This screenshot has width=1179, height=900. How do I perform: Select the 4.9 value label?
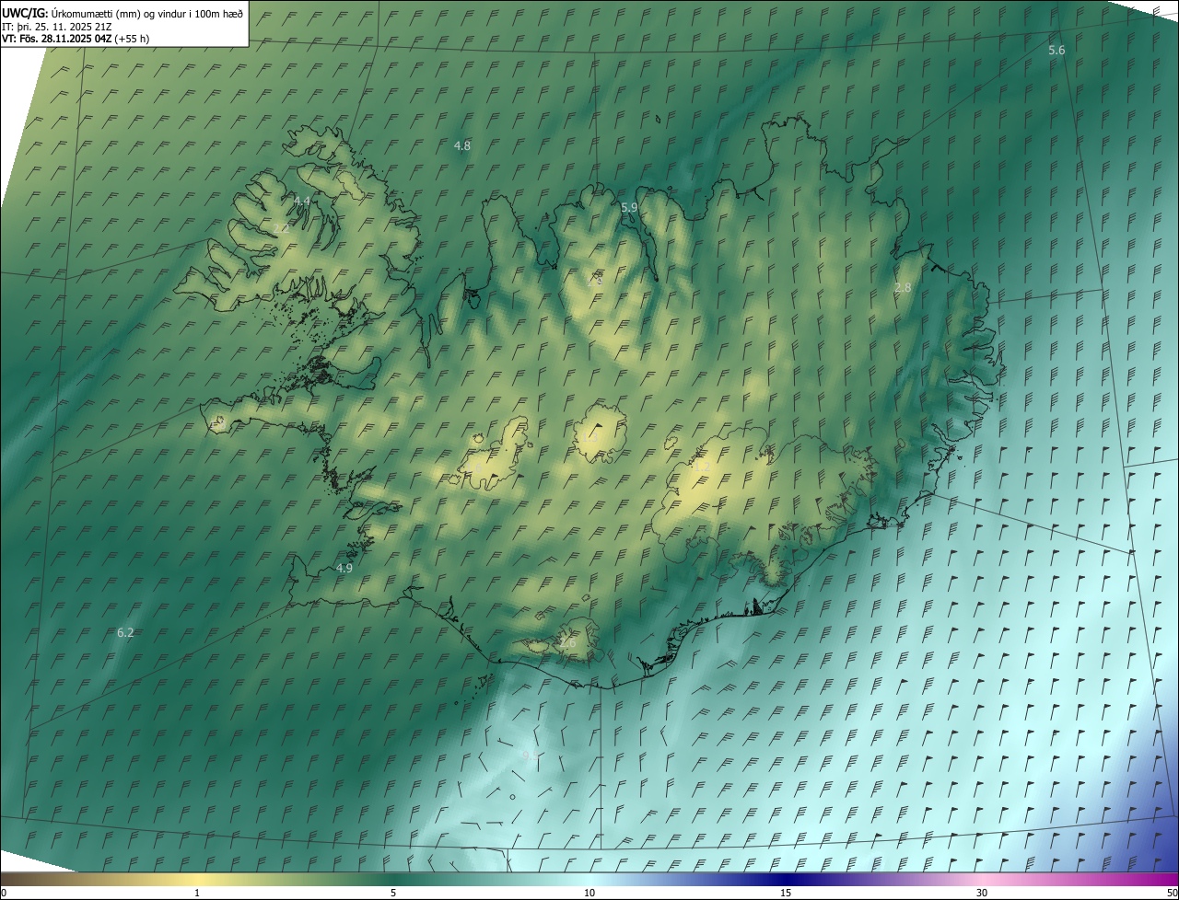(344, 569)
